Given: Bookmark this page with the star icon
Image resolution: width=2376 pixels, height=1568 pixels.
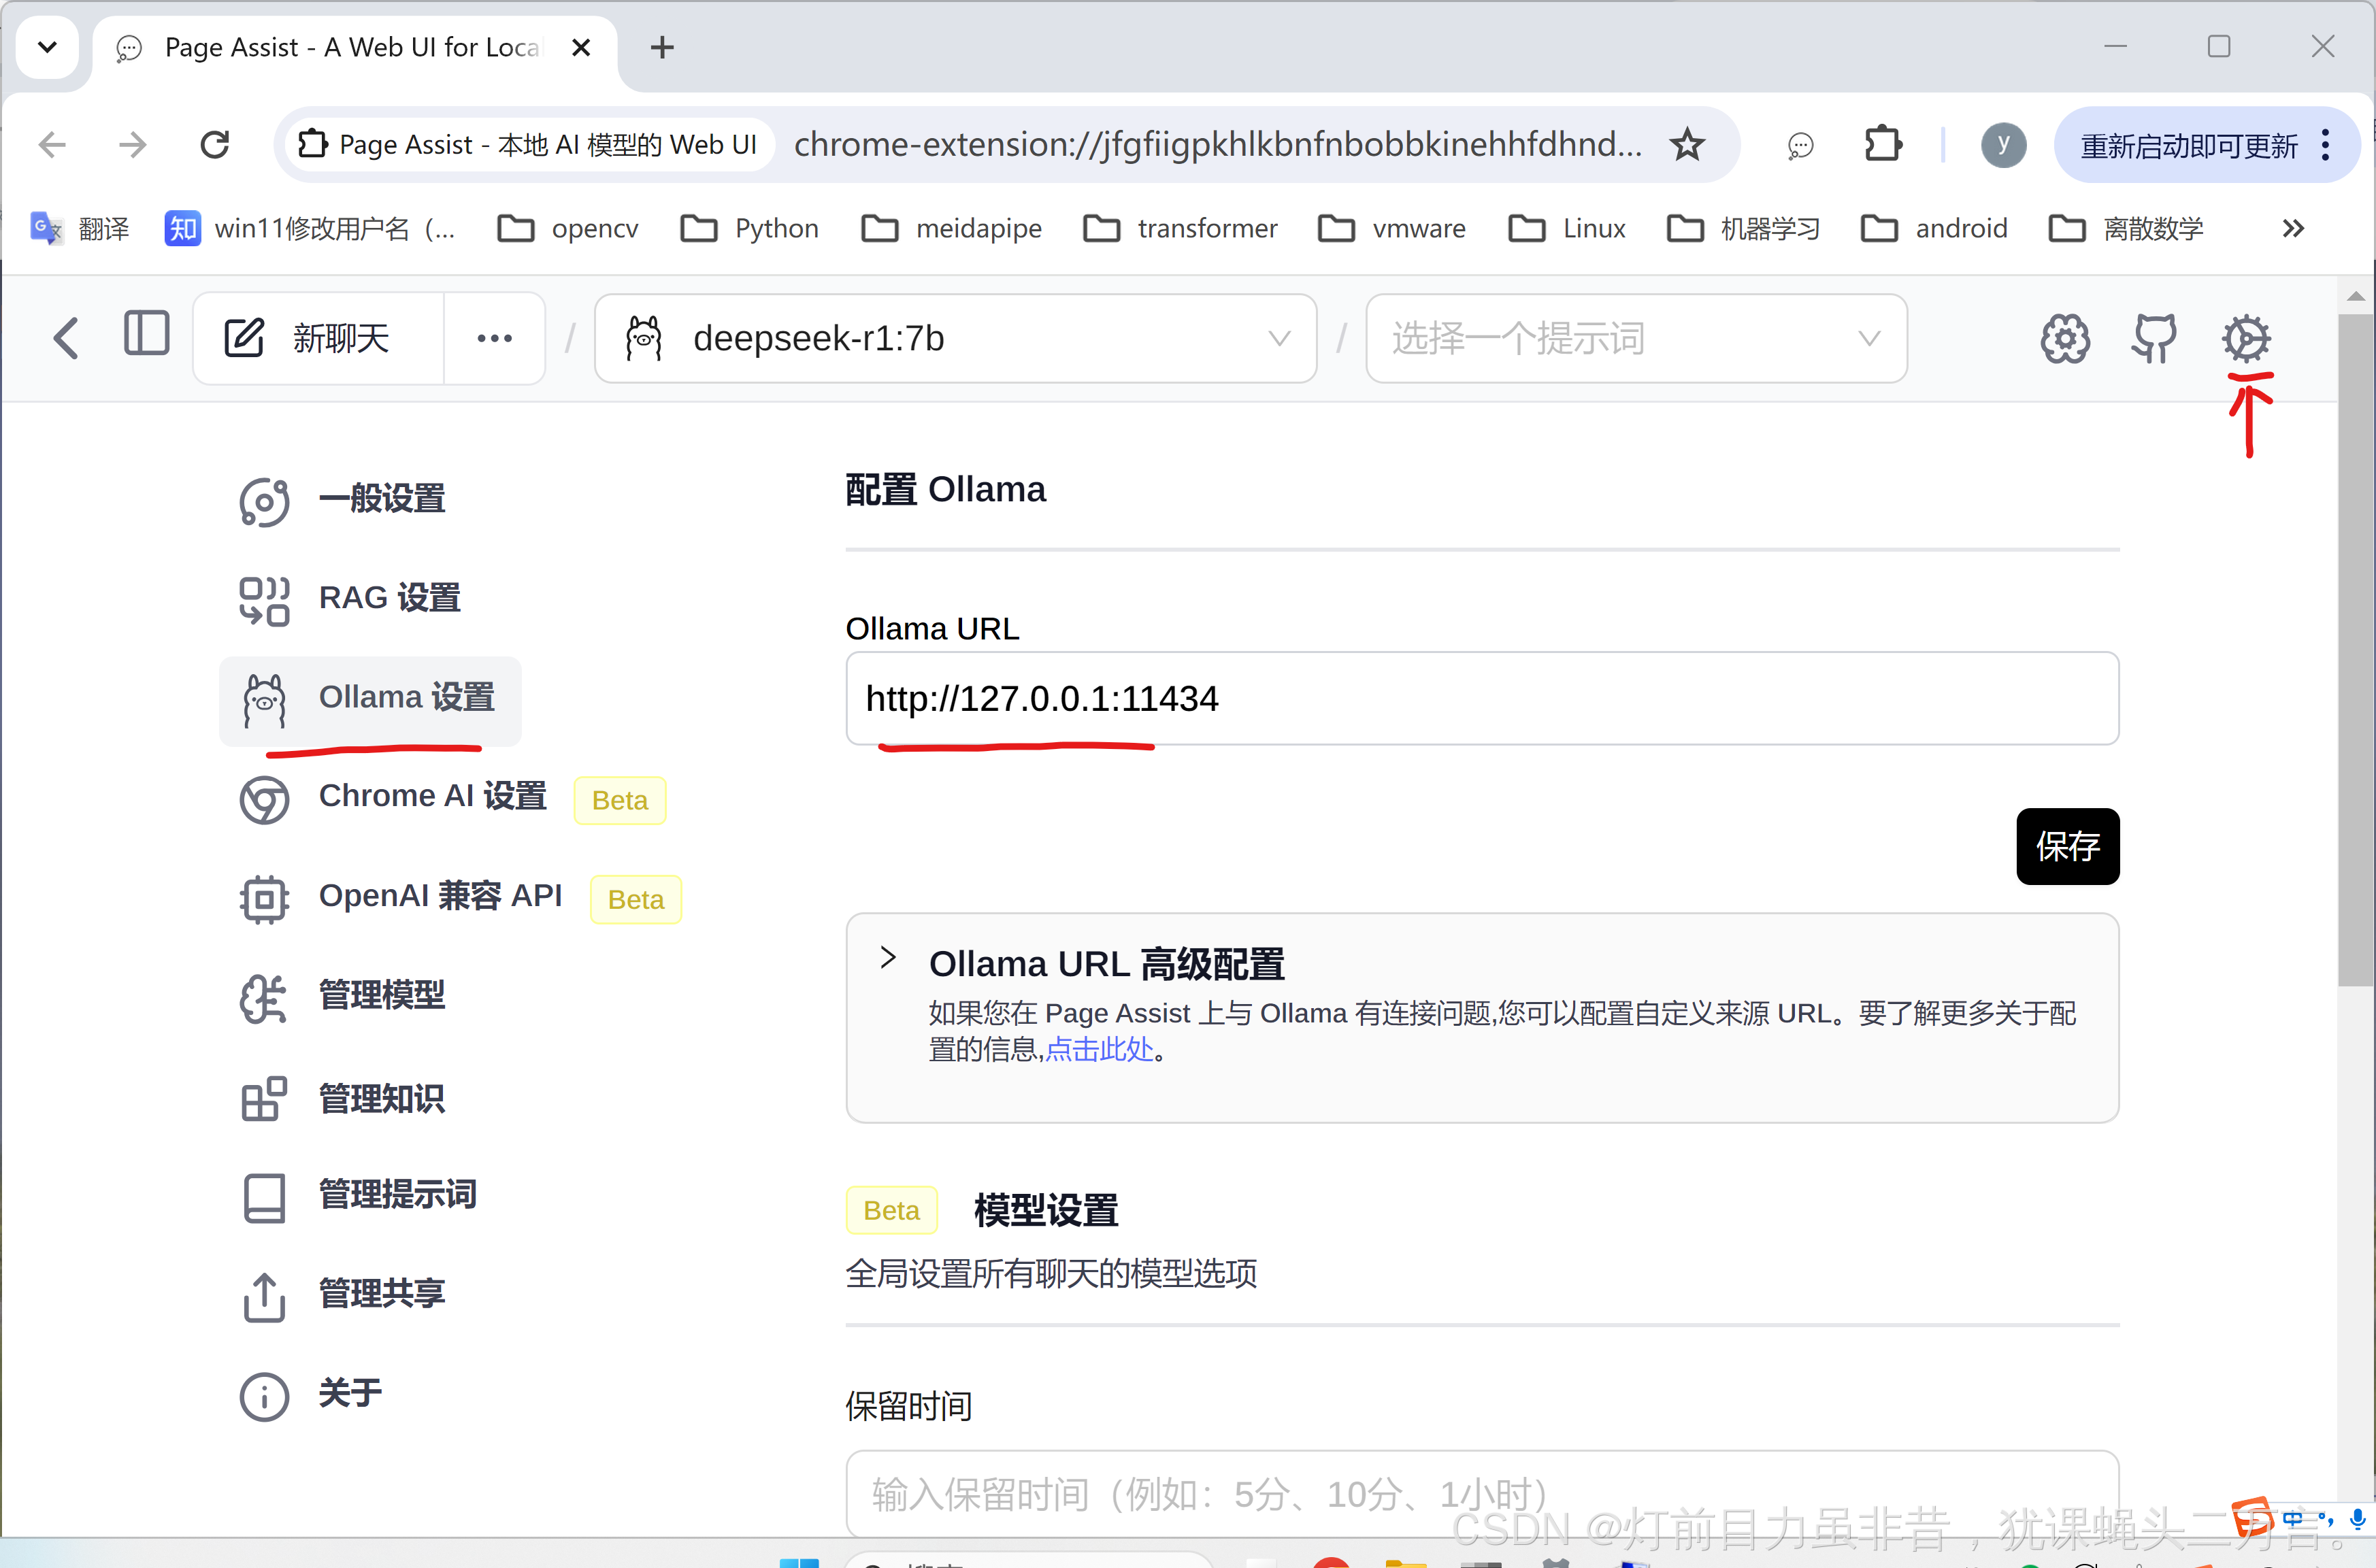Looking at the screenshot, I should (1687, 145).
